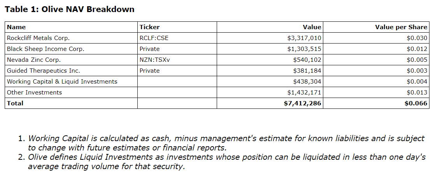Click the Guided Therapeutics Inc. cell
The image size is (447, 173).
(x=44, y=71)
